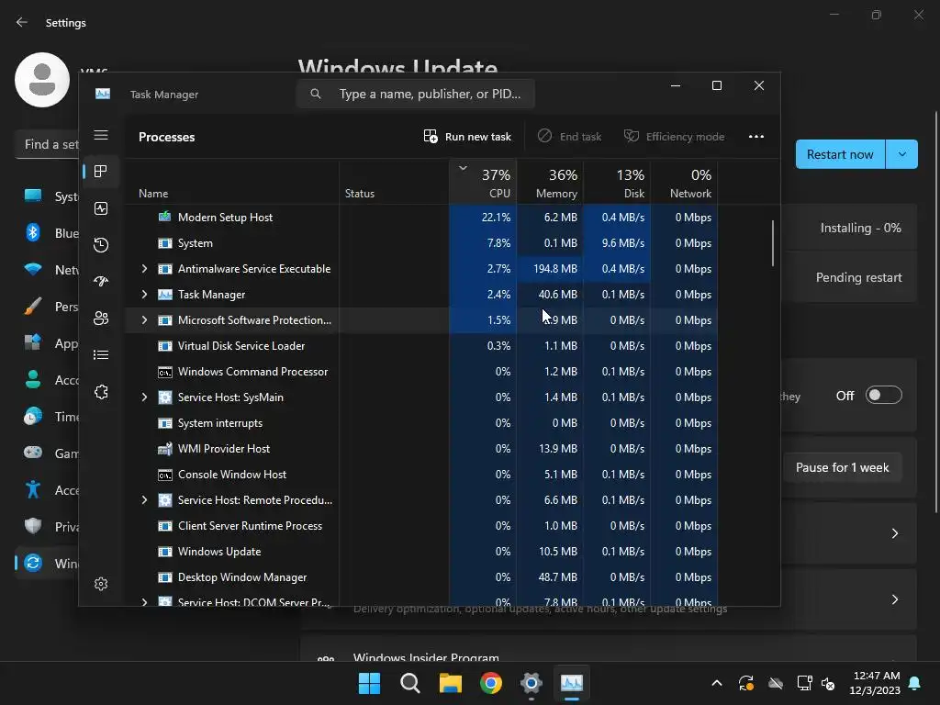
Task: Click 9.6 MB/s disk cell
Action: 617,242
